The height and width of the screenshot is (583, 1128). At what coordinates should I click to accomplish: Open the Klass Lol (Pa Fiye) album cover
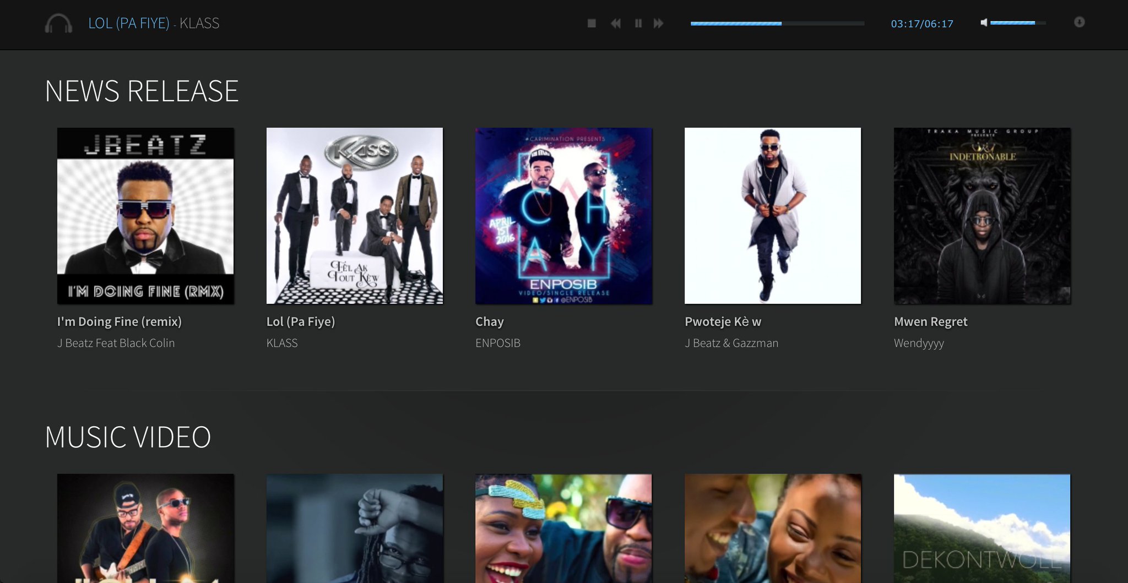coord(355,216)
